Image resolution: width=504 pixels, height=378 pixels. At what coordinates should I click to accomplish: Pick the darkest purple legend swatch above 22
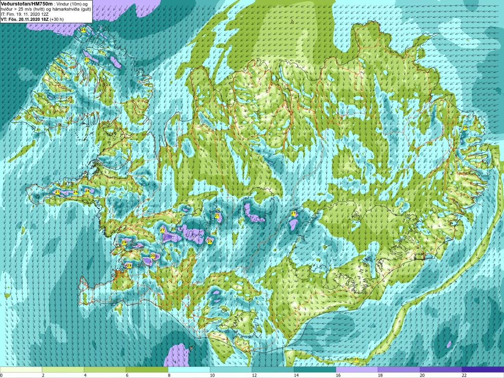pyautogui.click(x=483, y=370)
